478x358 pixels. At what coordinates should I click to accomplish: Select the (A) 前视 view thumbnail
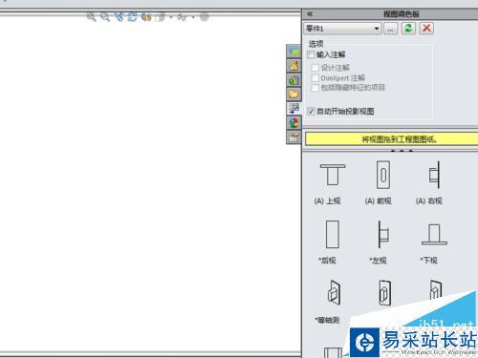coord(383,175)
